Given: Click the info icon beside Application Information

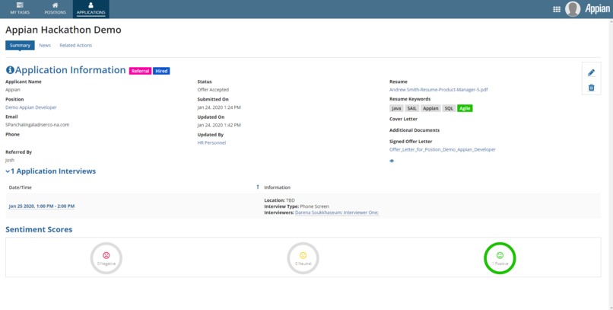Looking at the screenshot, I should coord(10,70).
